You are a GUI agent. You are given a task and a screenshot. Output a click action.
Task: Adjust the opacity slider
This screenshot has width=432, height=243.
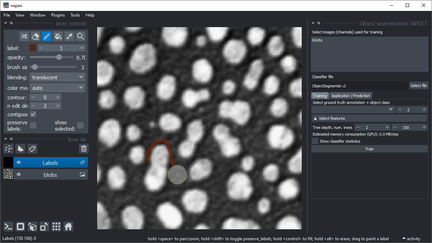pos(59,57)
